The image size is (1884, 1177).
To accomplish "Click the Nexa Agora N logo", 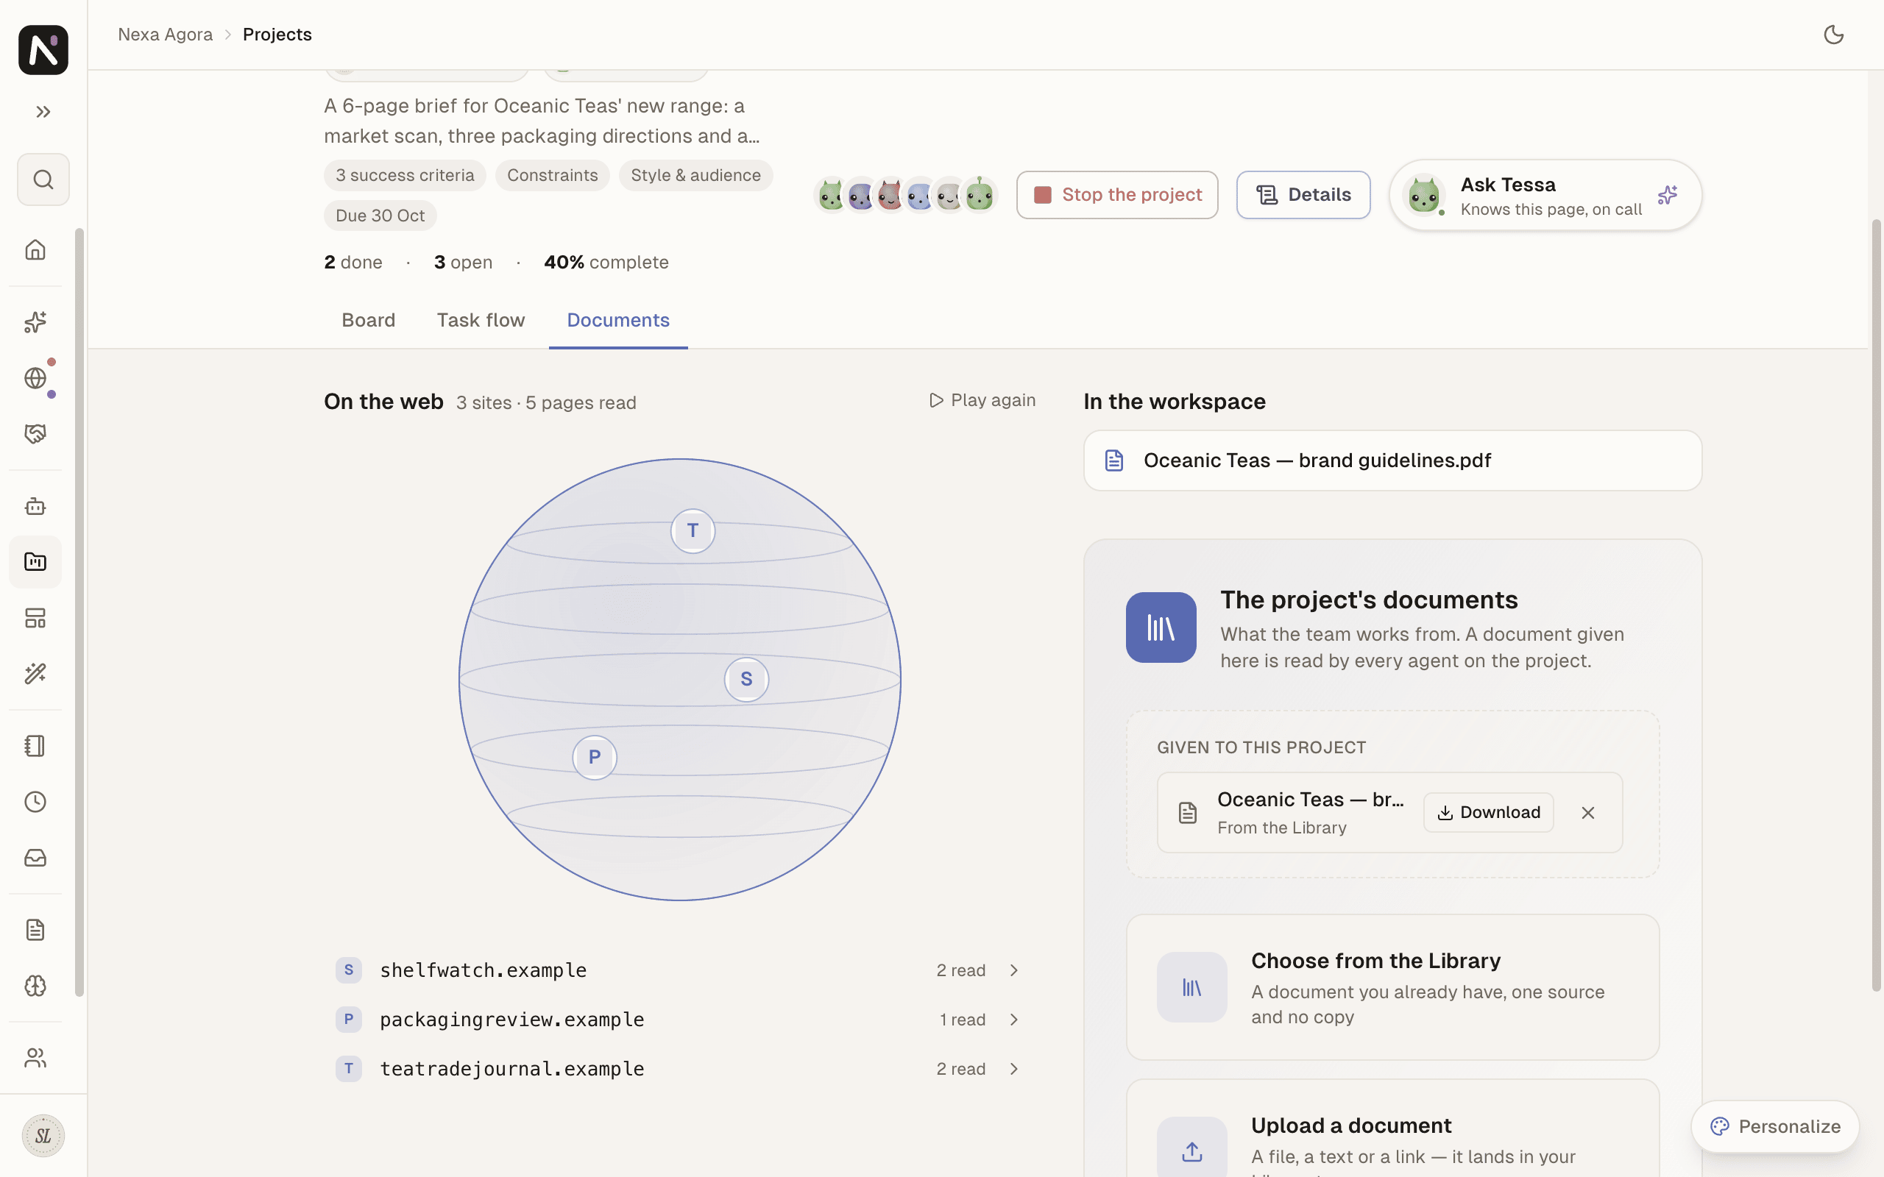I will [x=43, y=50].
